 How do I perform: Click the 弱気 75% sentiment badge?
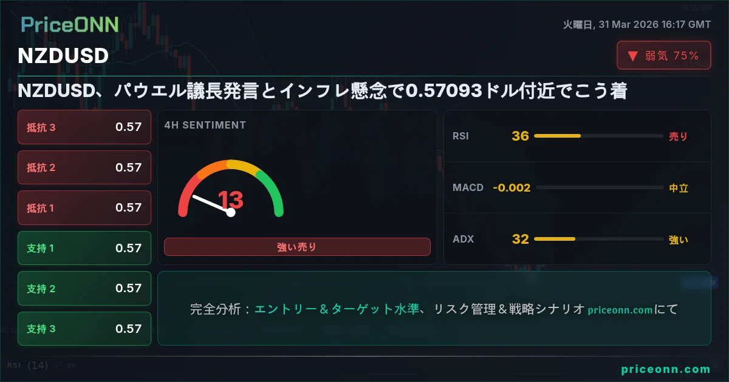pyautogui.click(x=664, y=56)
